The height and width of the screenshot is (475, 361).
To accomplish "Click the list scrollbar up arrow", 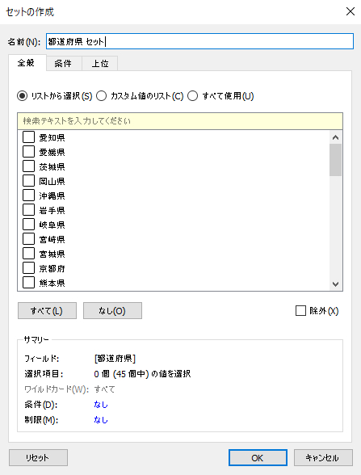I will (x=335, y=137).
